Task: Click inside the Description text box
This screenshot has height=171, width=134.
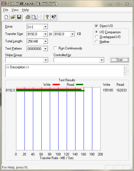Action: [65, 71]
